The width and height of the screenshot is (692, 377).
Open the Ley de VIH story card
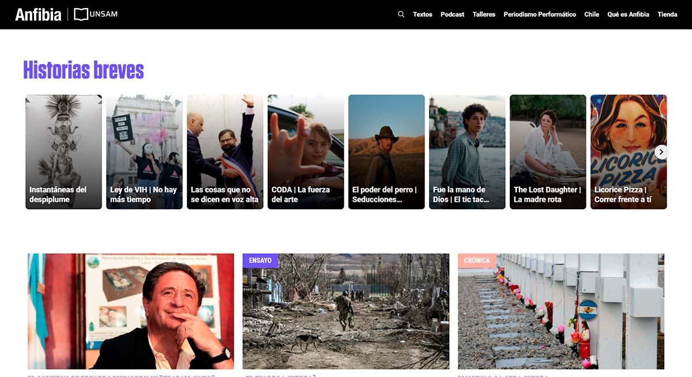coord(144,152)
